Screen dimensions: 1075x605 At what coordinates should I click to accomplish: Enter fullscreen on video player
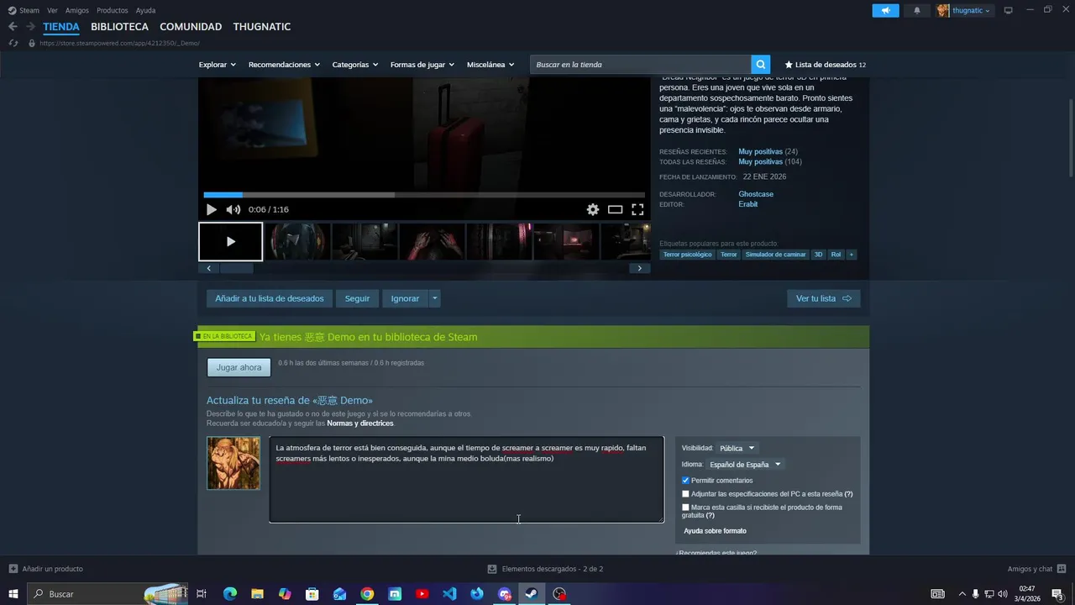637,209
